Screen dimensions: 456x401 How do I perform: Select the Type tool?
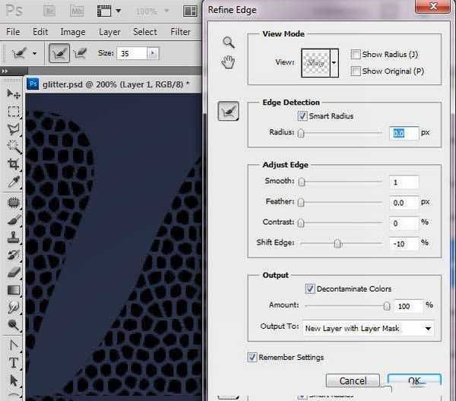click(x=13, y=363)
